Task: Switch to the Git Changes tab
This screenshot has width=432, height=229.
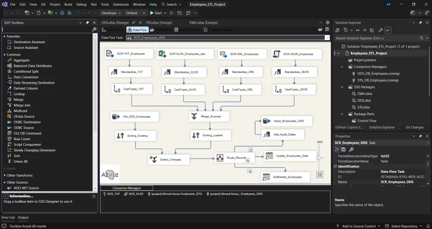Action: pos(414,127)
